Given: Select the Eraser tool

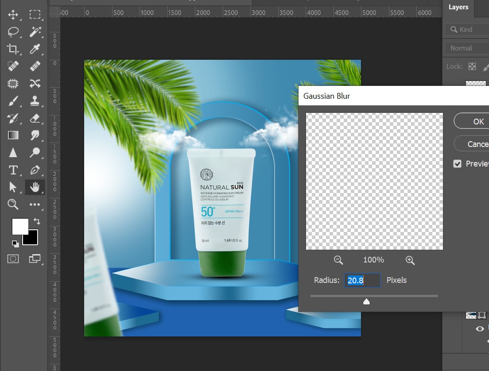Looking at the screenshot, I should point(35,118).
